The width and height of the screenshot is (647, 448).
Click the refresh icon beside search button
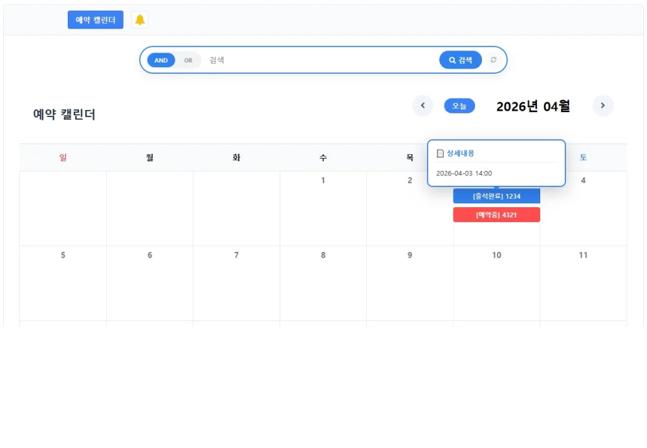(x=494, y=60)
